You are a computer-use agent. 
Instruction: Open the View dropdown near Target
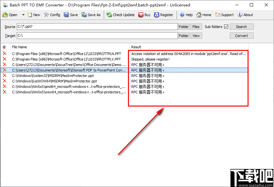(196, 35)
